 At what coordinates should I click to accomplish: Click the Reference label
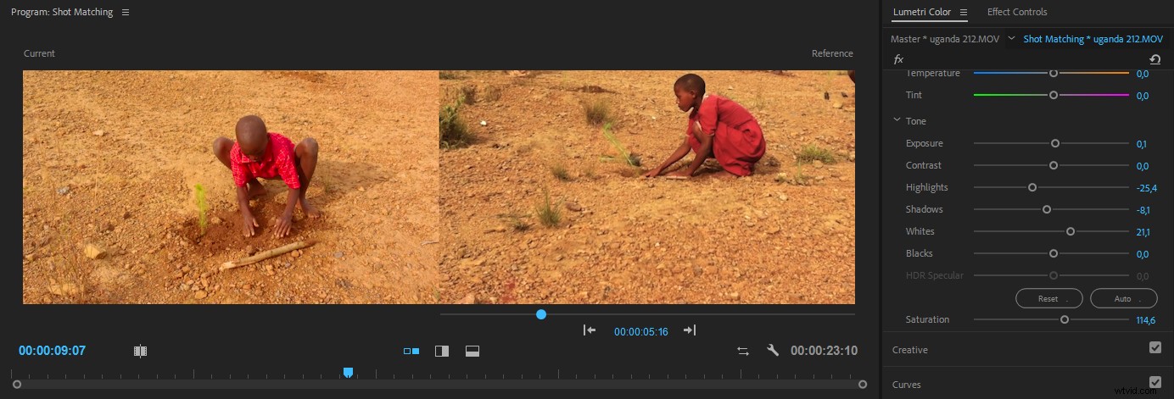tap(832, 53)
